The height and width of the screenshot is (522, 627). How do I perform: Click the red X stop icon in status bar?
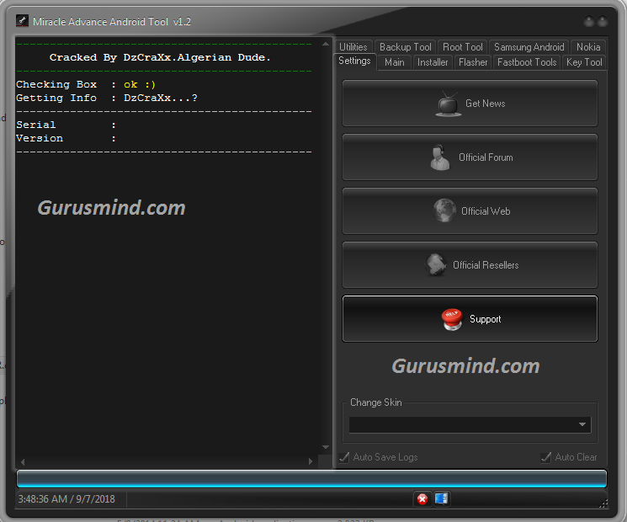422,498
